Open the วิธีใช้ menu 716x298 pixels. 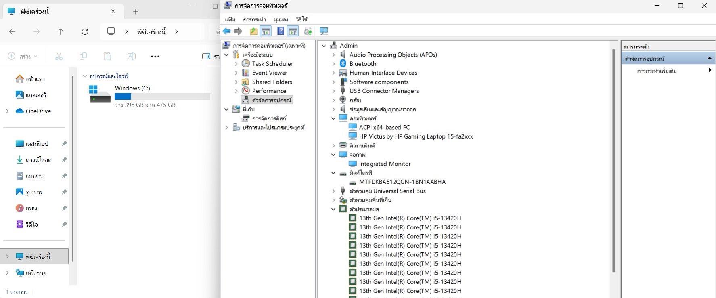pyautogui.click(x=301, y=19)
